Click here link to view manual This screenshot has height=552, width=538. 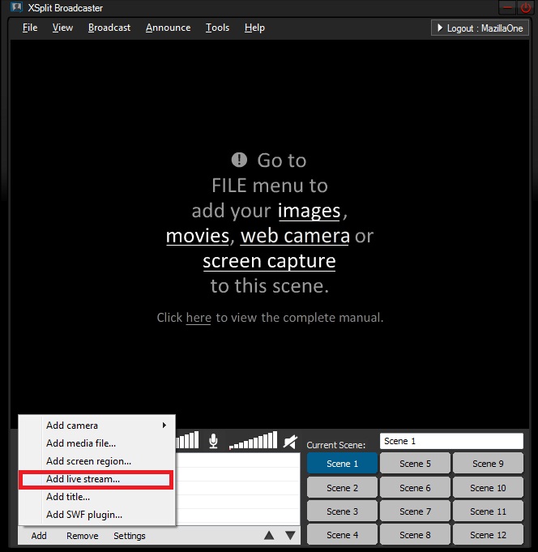(x=199, y=318)
